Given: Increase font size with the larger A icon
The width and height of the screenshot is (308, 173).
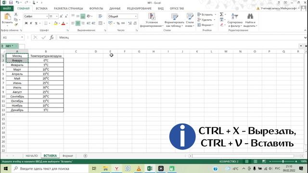Looking at the screenshot, I should click(x=61, y=16).
